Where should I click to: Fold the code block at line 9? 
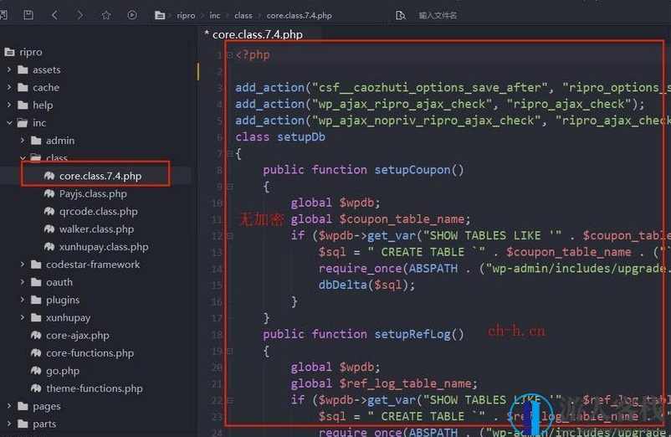(x=230, y=187)
